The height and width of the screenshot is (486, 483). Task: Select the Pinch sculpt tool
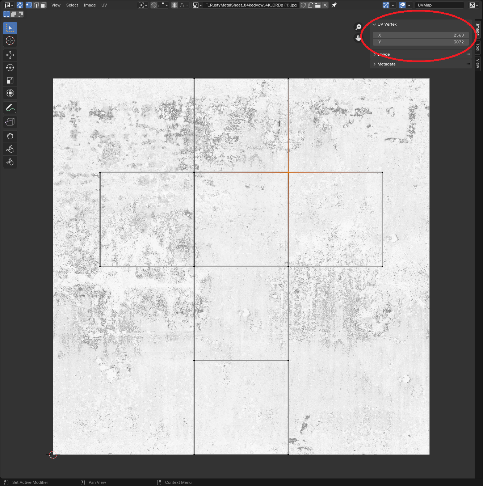[10, 162]
